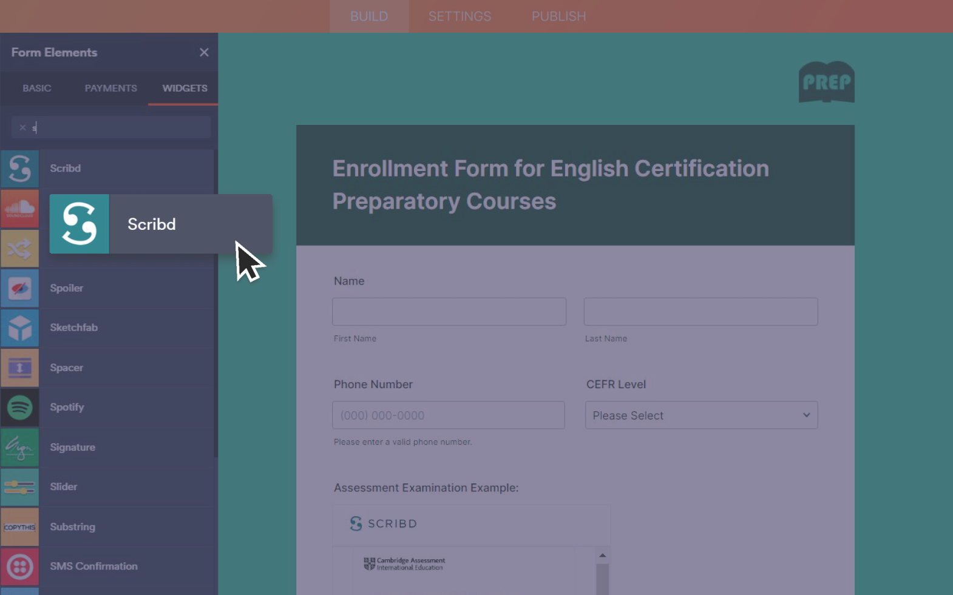This screenshot has height=595, width=953.
Task: Click scroll-up arrow in embedded Scribd document
Action: click(x=603, y=555)
